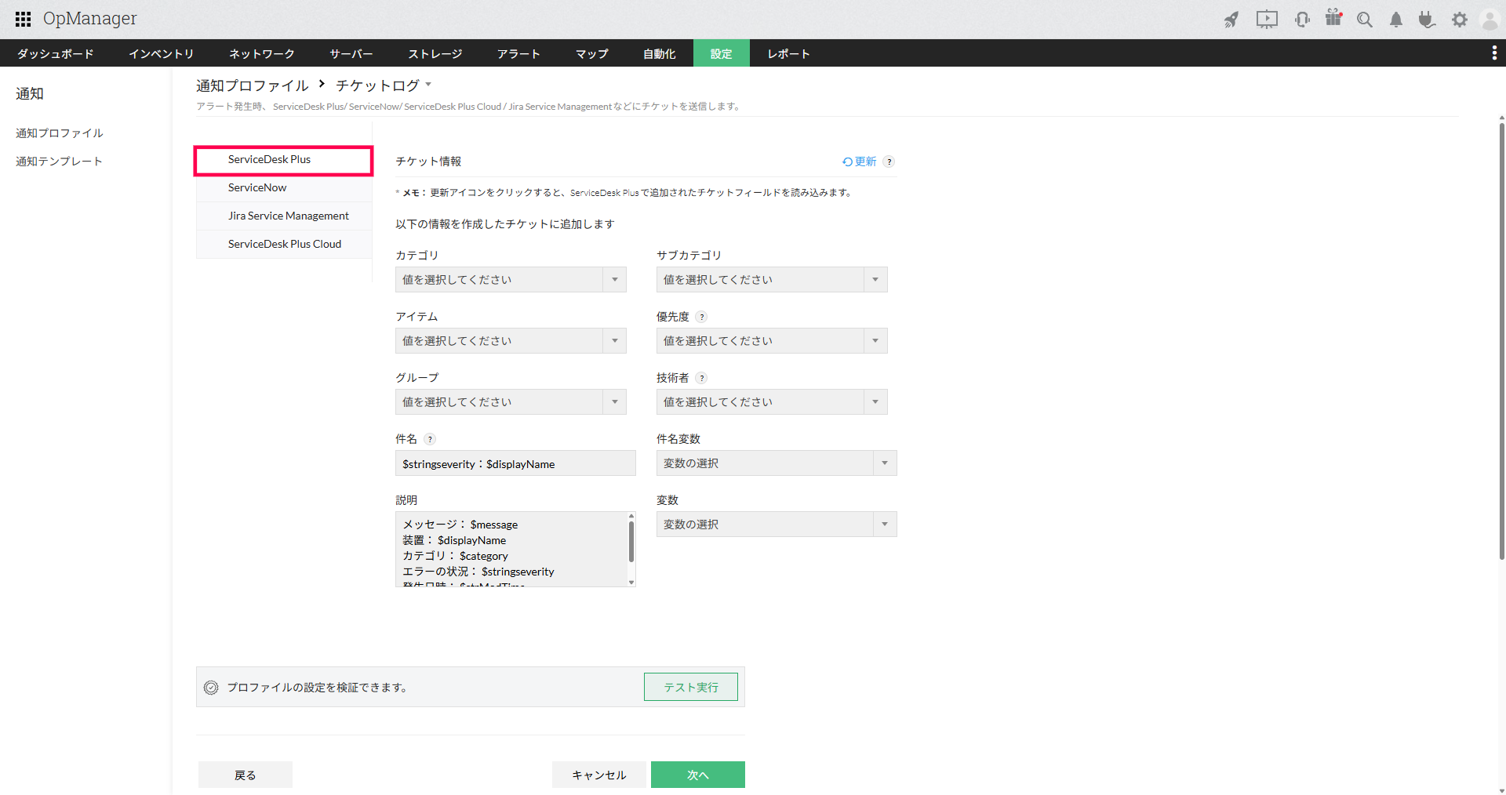1506x795 pixels.
Task: Open the apps grid launcher icon
Action: click(23, 19)
